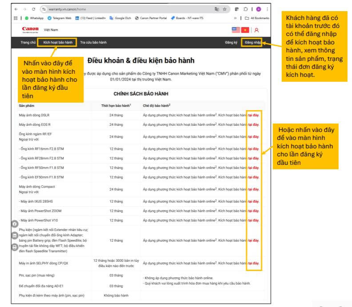Open Tra cứu bảo hành menu item
Screen dimensions: 352x307
pos(93,42)
